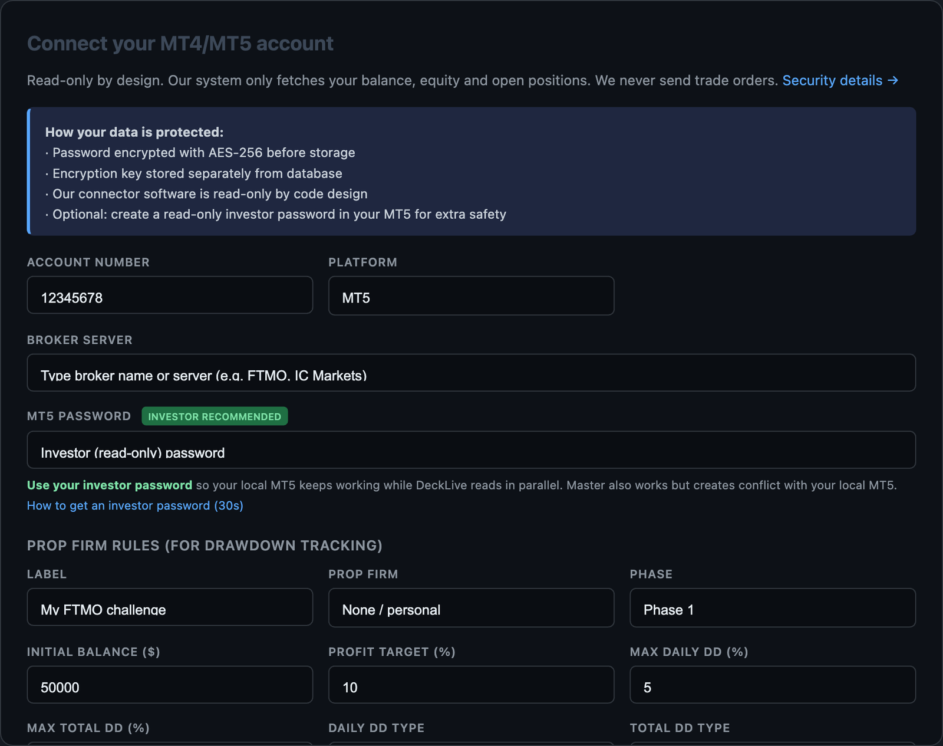Open How to get an investor password link
943x746 pixels.
(135, 505)
